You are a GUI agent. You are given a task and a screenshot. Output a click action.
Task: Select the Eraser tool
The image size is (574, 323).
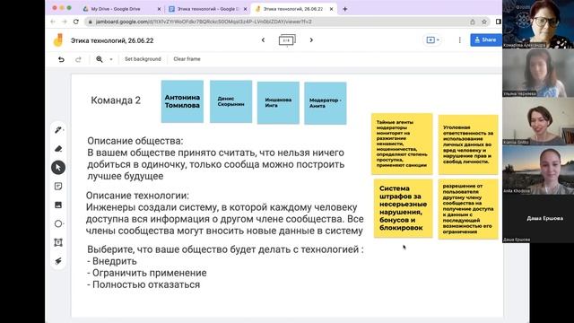pos(58,149)
